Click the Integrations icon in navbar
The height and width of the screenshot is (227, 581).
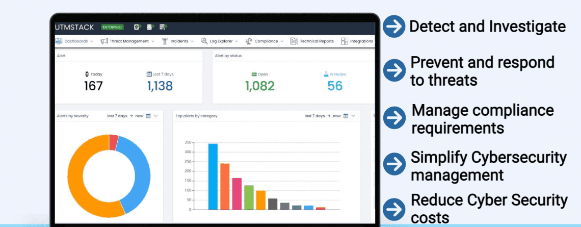(345, 41)
